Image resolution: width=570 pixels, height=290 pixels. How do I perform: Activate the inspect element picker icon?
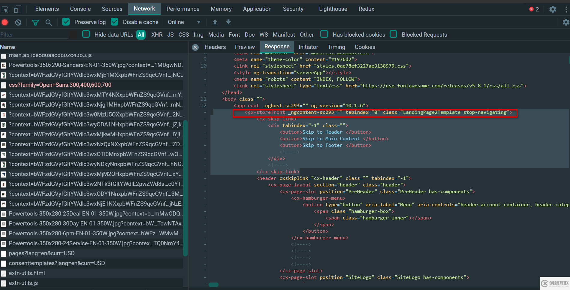tap(5, 9)
